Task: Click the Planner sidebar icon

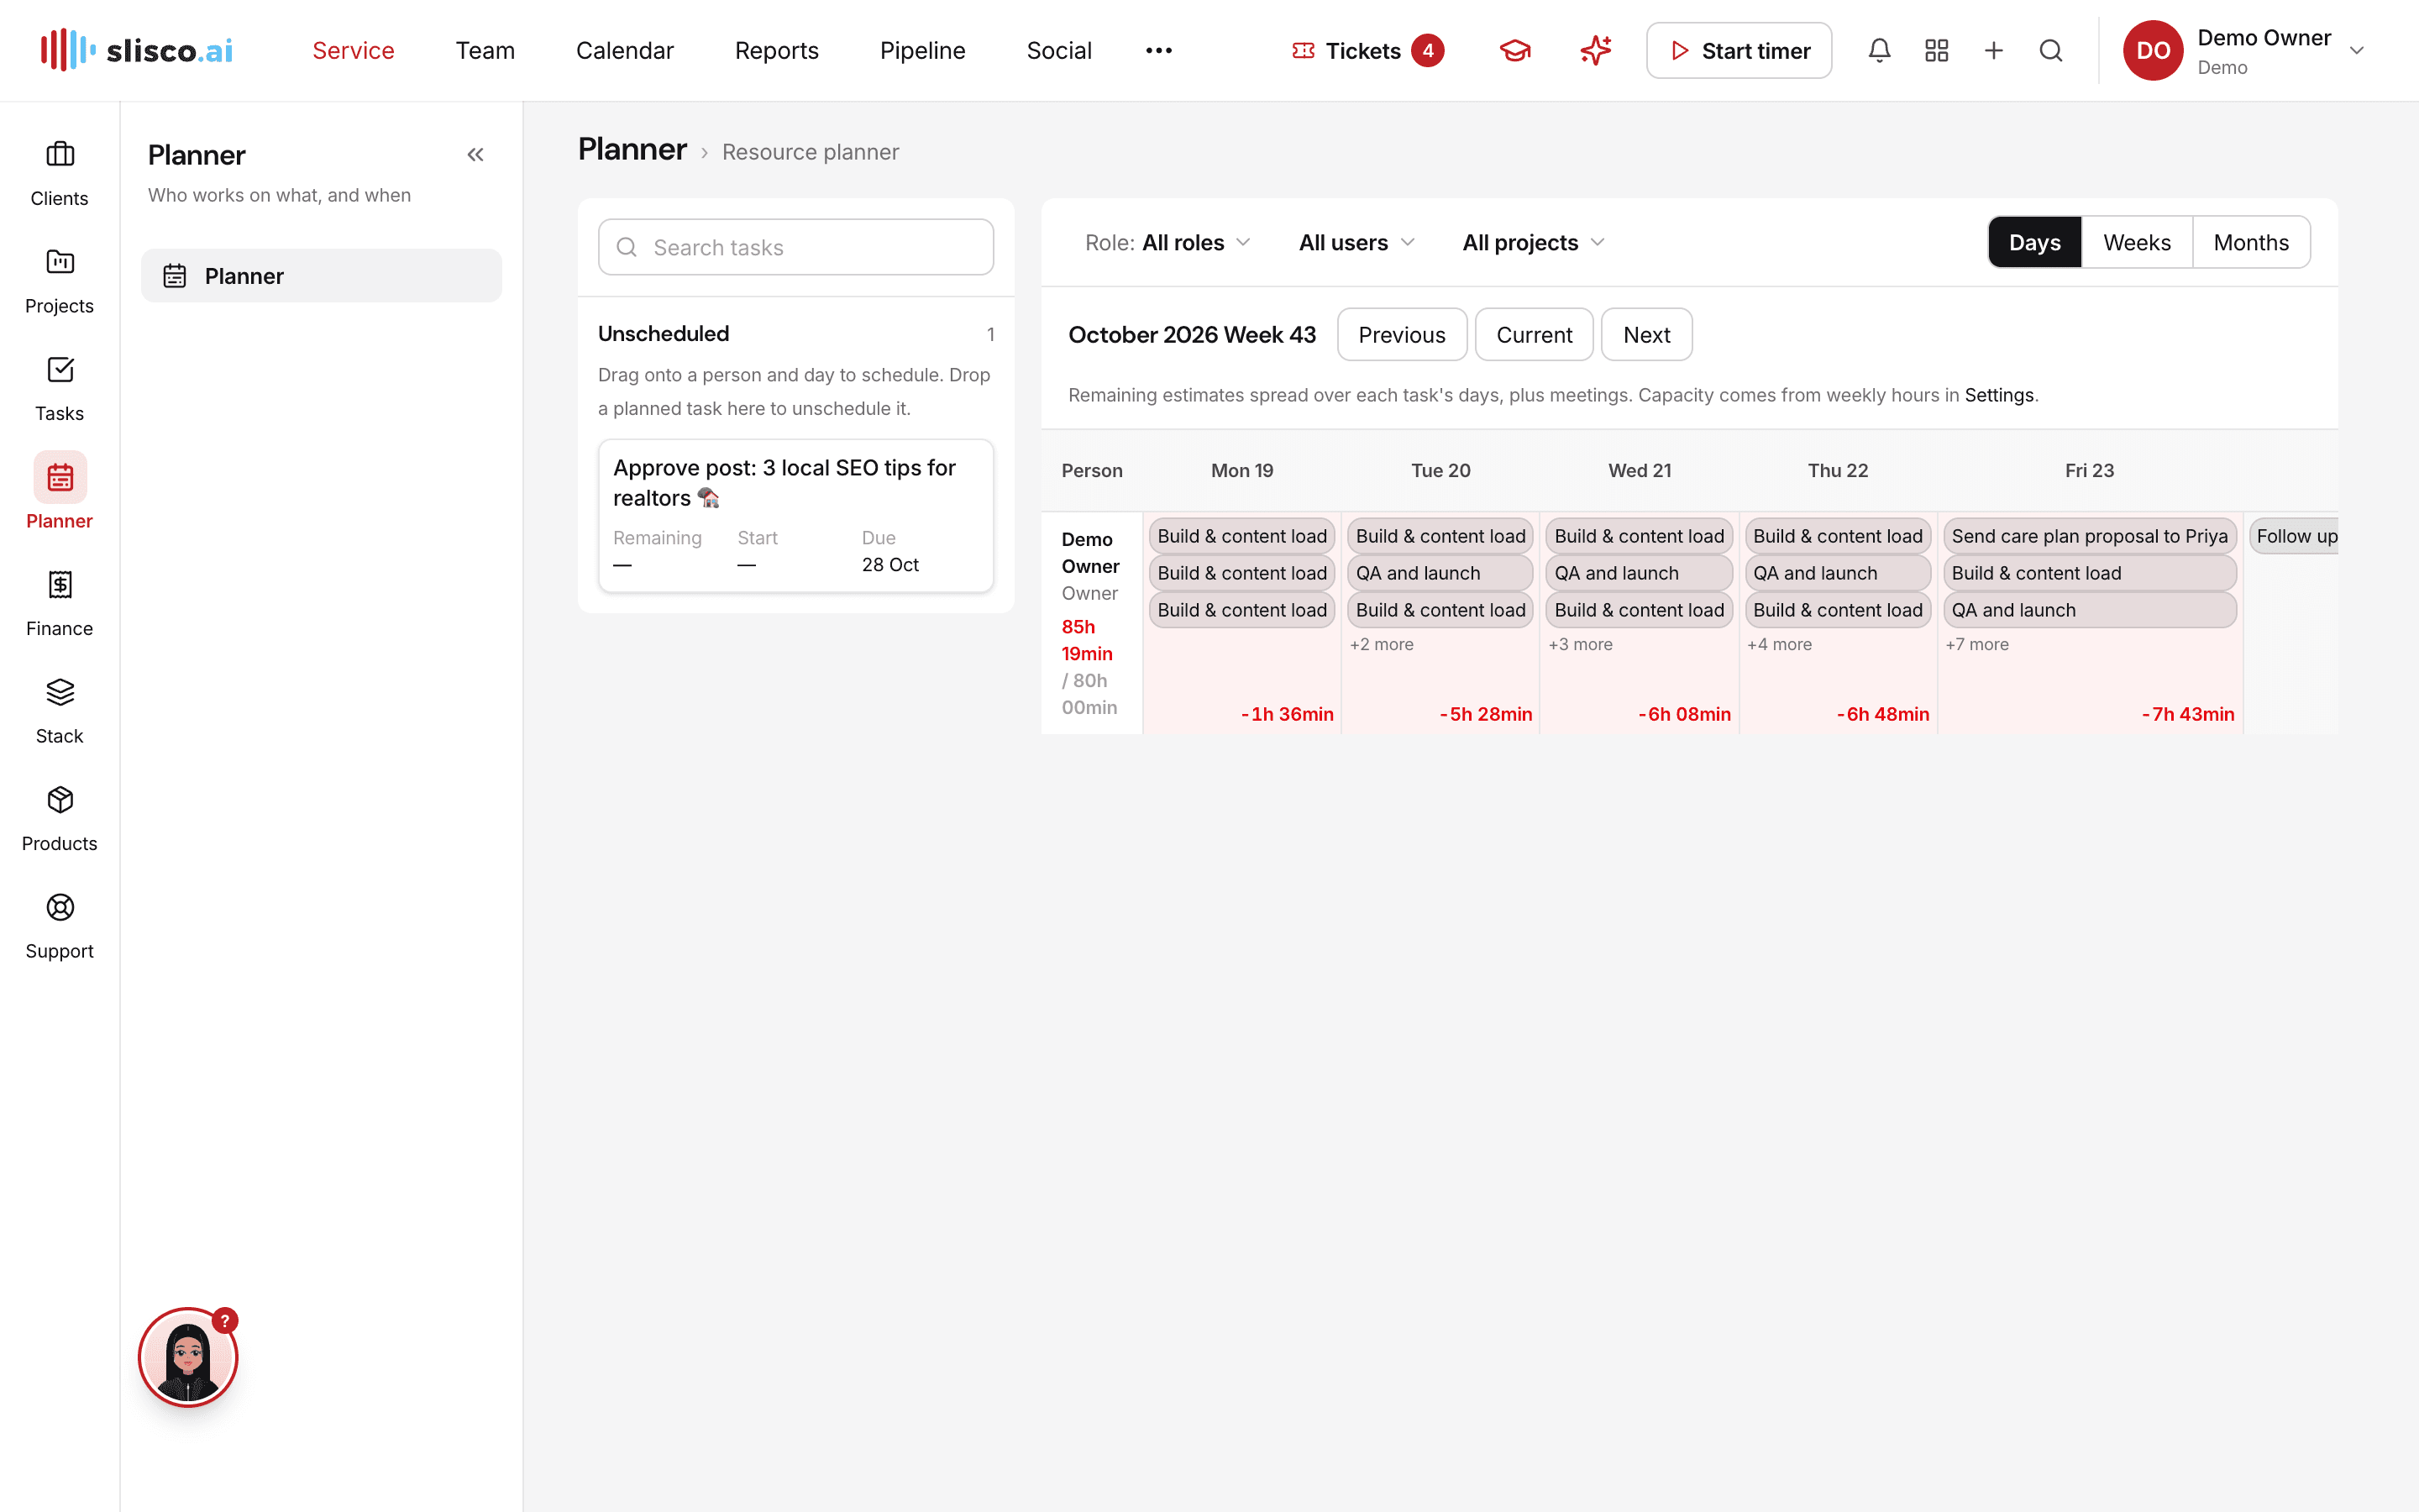Action: 60,477
